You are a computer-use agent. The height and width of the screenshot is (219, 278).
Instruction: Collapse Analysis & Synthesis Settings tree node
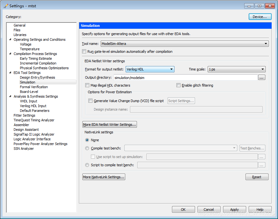(x=10, y=96)
